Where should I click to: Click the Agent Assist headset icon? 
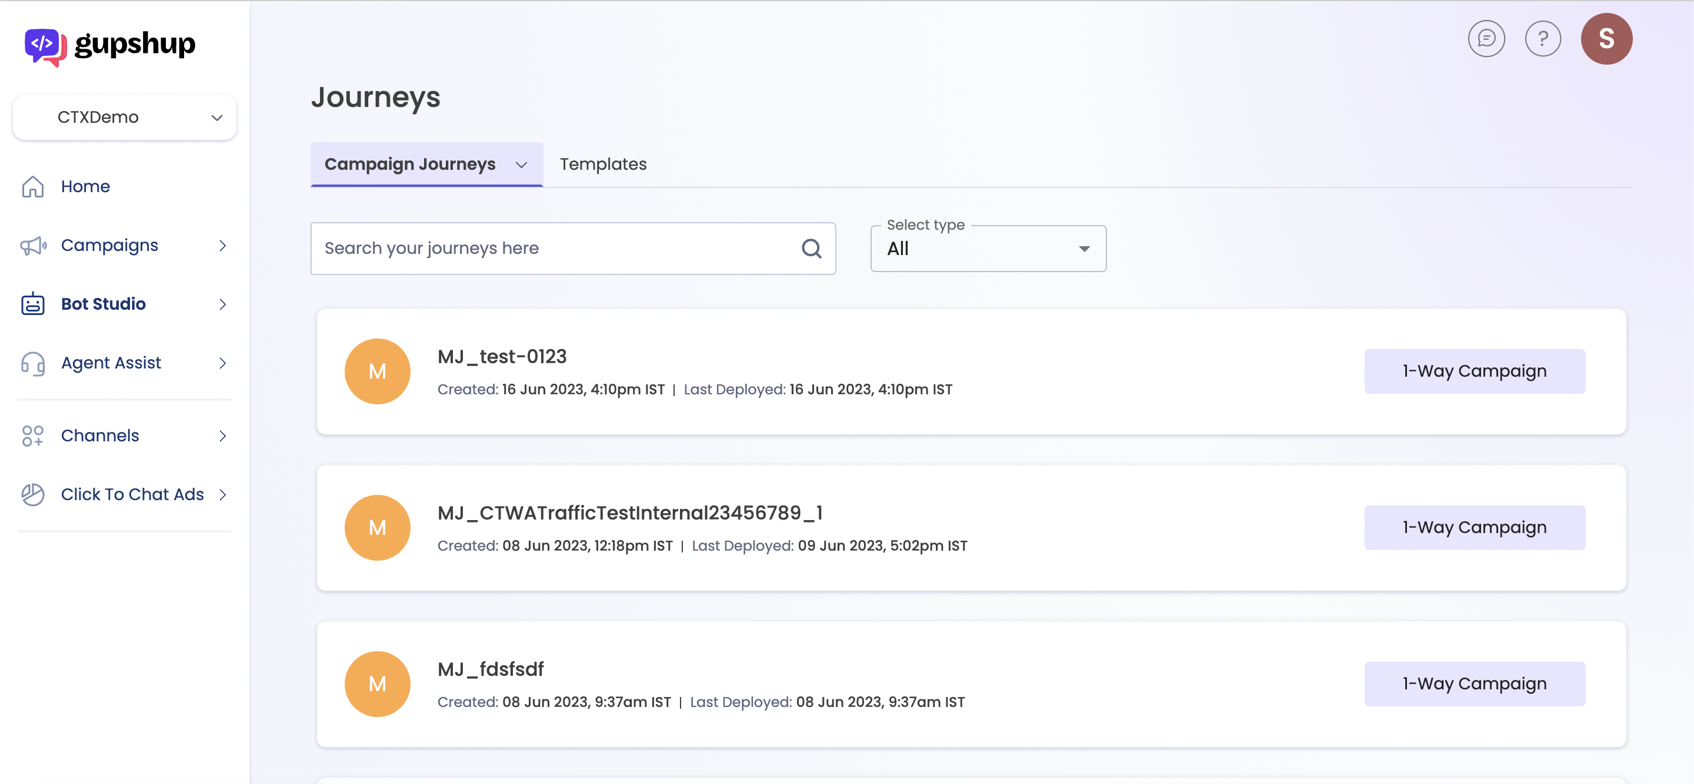tap(32, 363)
